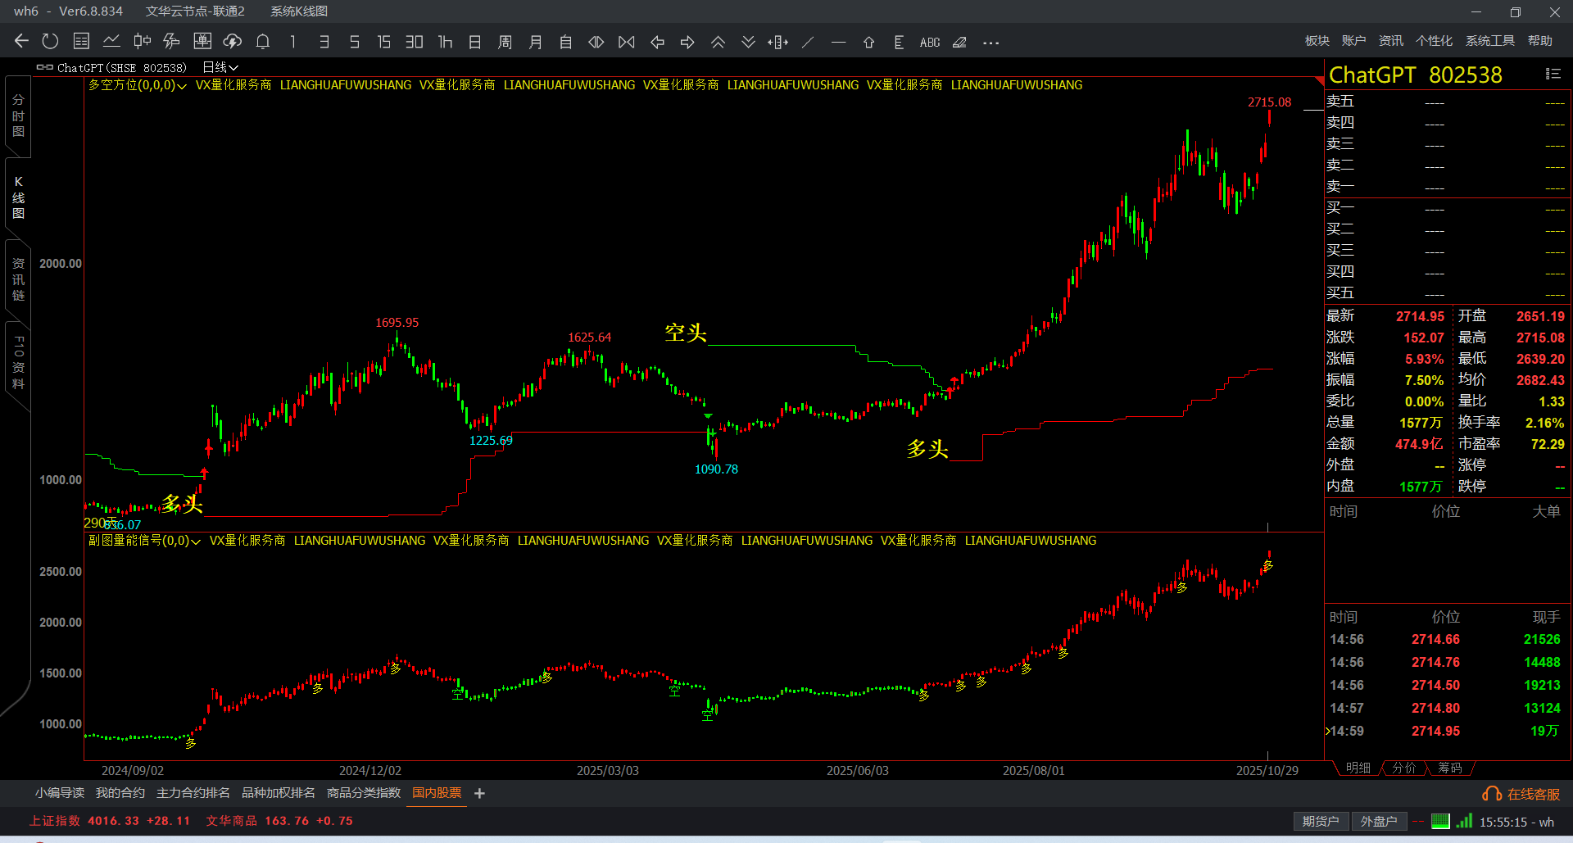The image size is (1573, 843).
Task: Click the list icon beside ChatGPT 802538
Action: 1553,74
